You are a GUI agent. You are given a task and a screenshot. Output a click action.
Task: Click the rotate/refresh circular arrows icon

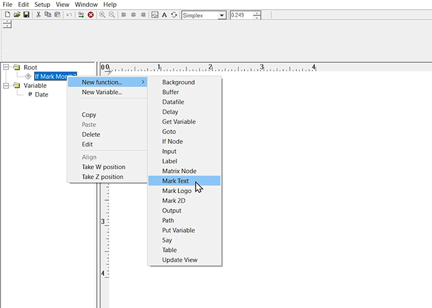pos(174,15)
